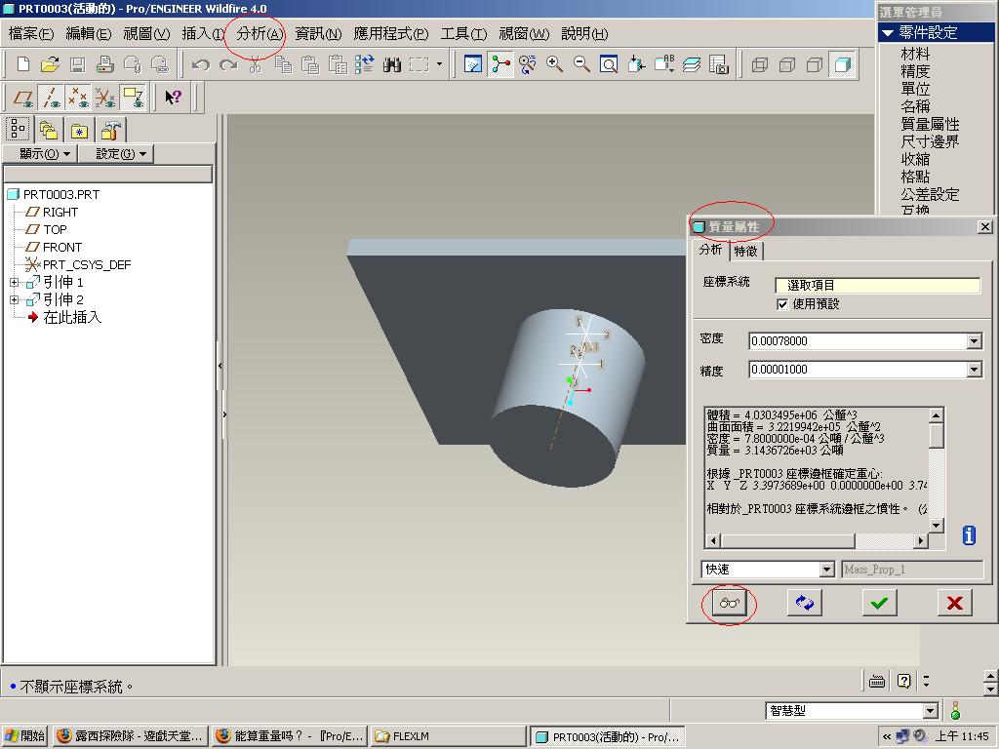This screenshot has width=999, height=749.
Task: Click the density value input field
Action: point(858,341)
